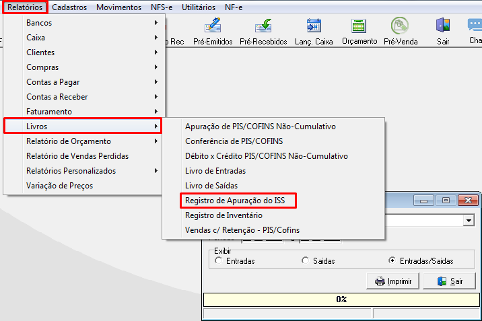This screenshot has width=482, height=321.
Task: Open the Chat speech bubble icon
Action: [475, 25]
